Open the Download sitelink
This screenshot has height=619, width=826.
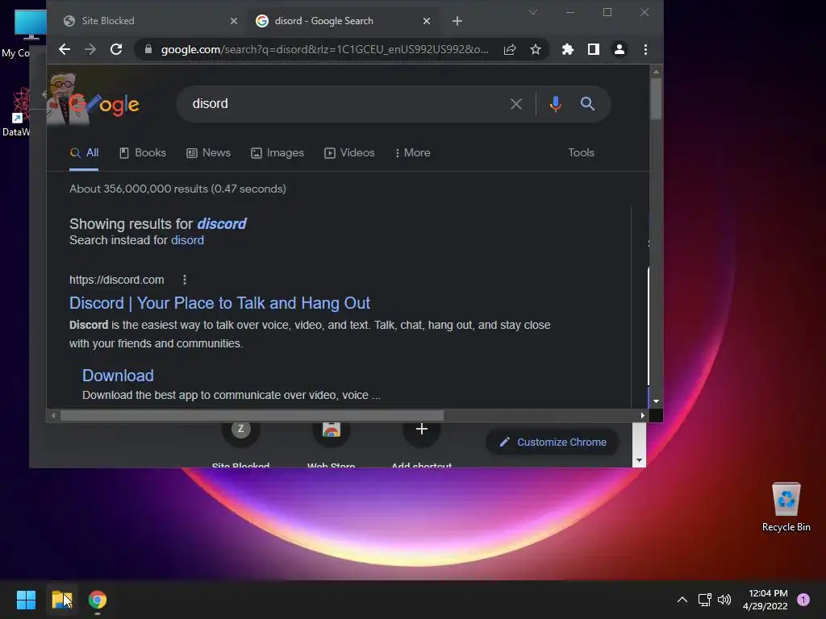[x=118, y=376]
